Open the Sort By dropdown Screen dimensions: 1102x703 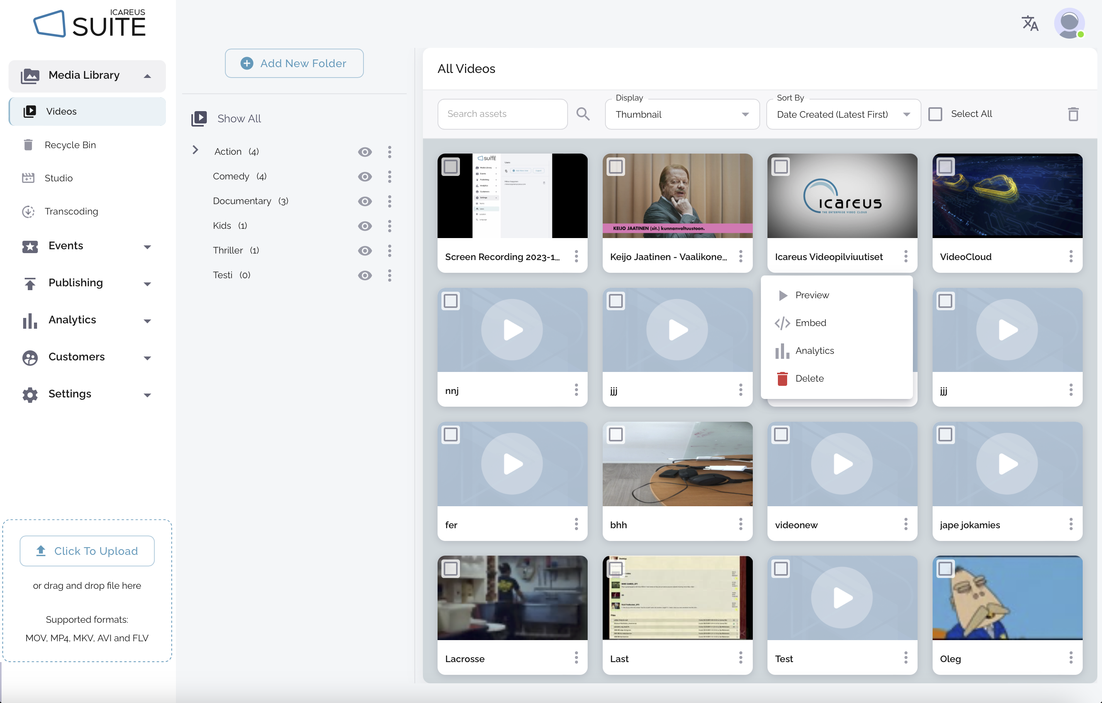(843, 115)
